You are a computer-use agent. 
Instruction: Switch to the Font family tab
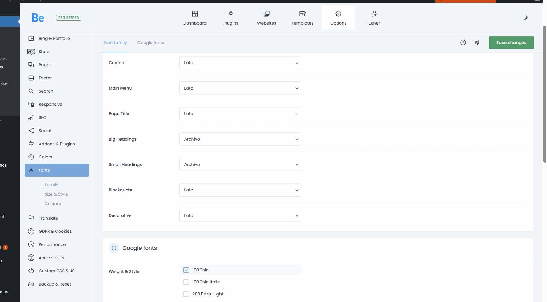click(115, 43)
